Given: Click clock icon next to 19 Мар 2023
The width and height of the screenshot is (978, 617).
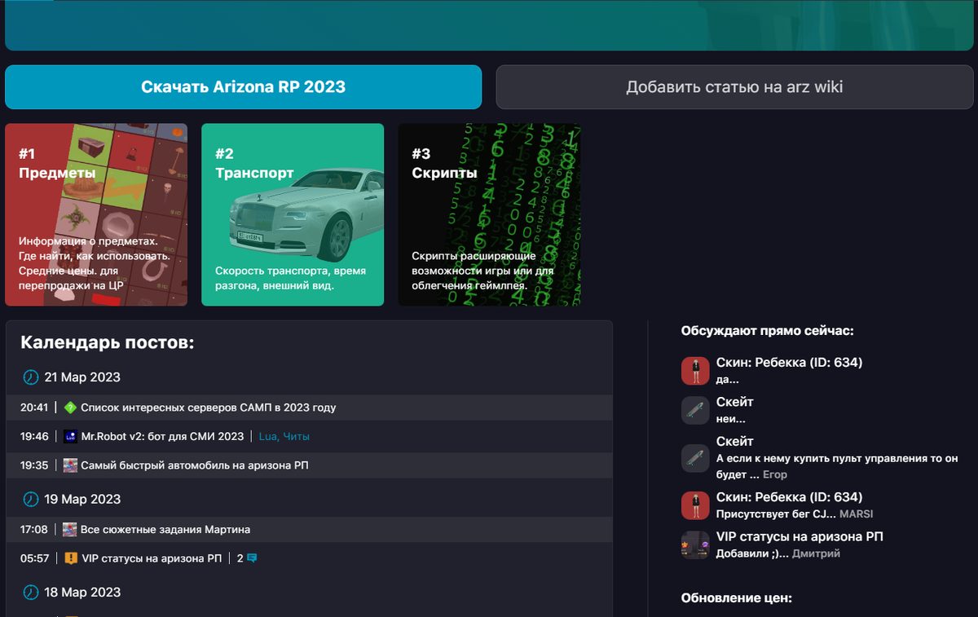Looking at the screenshot, I should coord(30,500).
